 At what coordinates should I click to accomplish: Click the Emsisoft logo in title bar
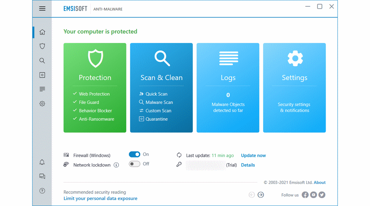(x=75, y=9)
